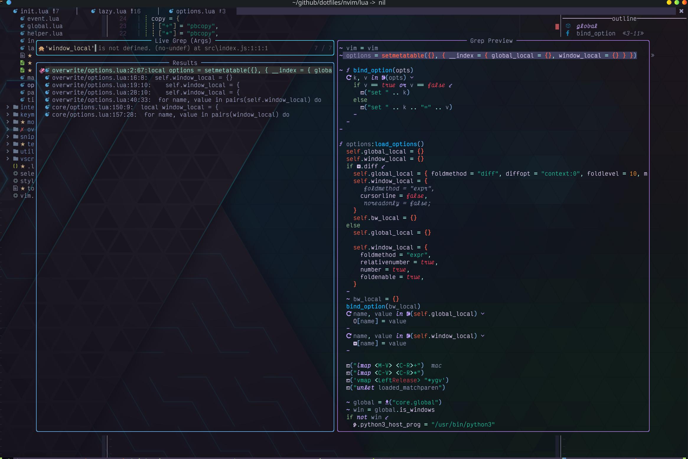Expand the 'util' folder chevron

[8, 151]
